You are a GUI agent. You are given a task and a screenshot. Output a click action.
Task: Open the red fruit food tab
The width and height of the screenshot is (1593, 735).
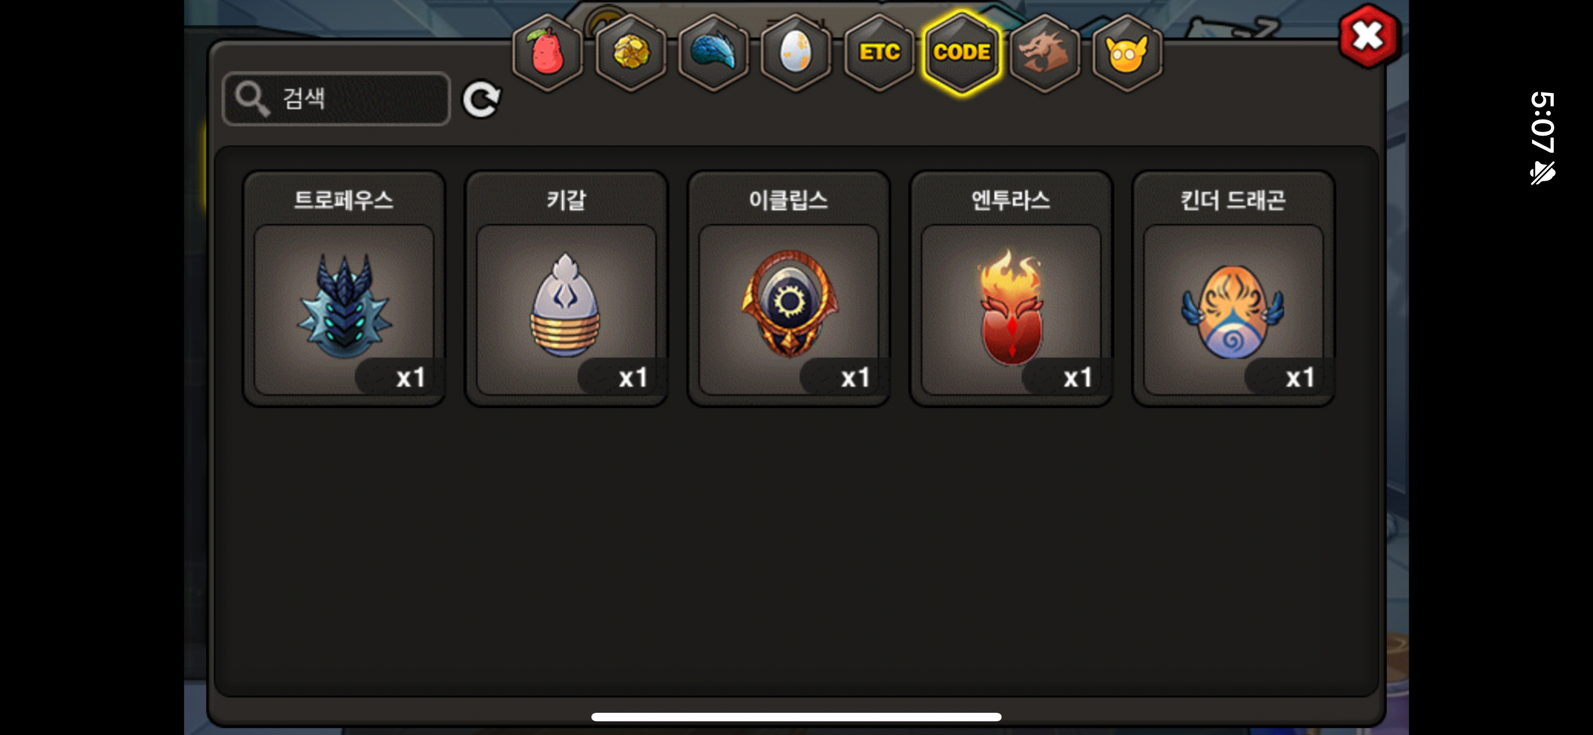click(548, 52)
